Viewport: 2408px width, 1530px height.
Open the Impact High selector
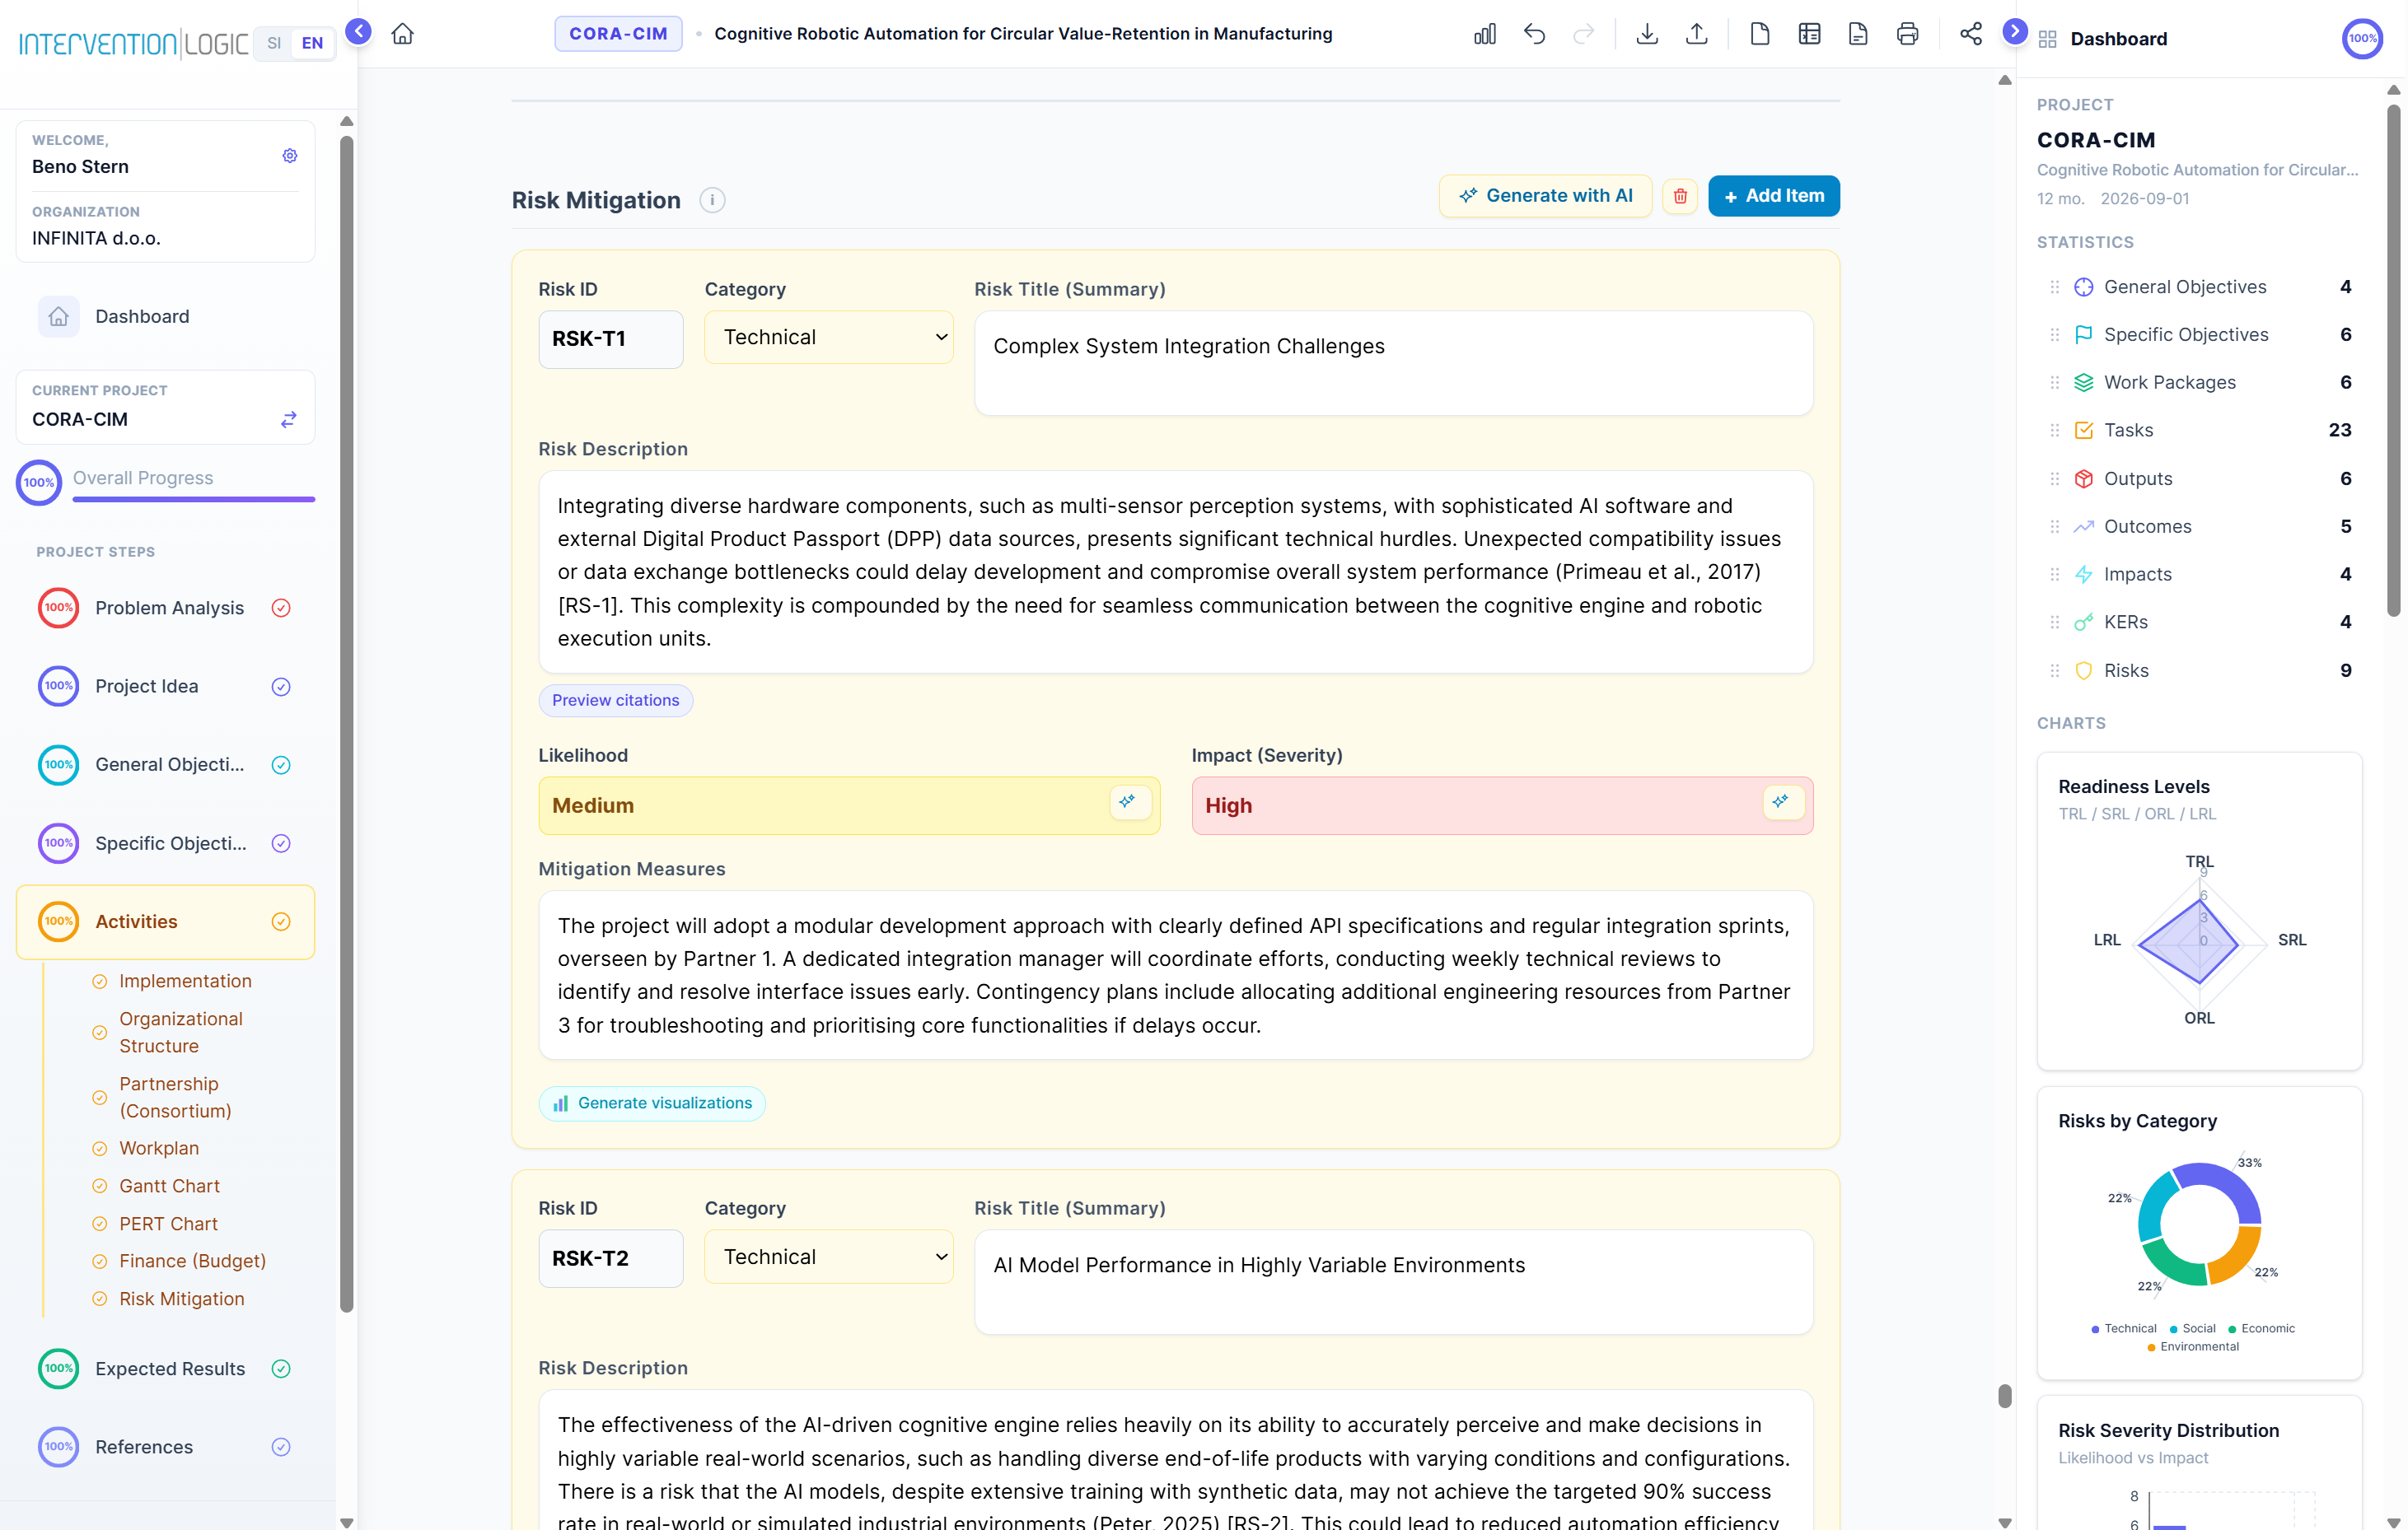[1502, 805]
